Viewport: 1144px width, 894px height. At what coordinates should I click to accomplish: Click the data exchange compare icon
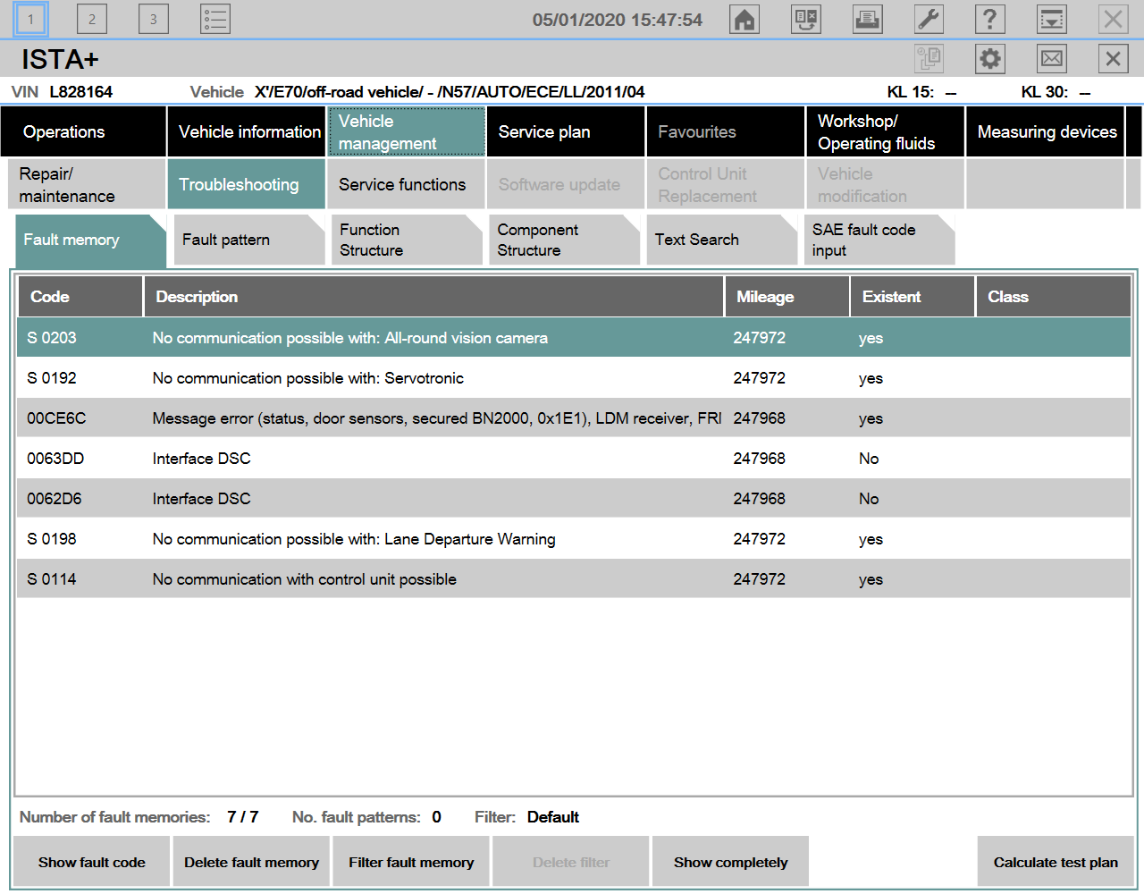click(x=806, y=20)
